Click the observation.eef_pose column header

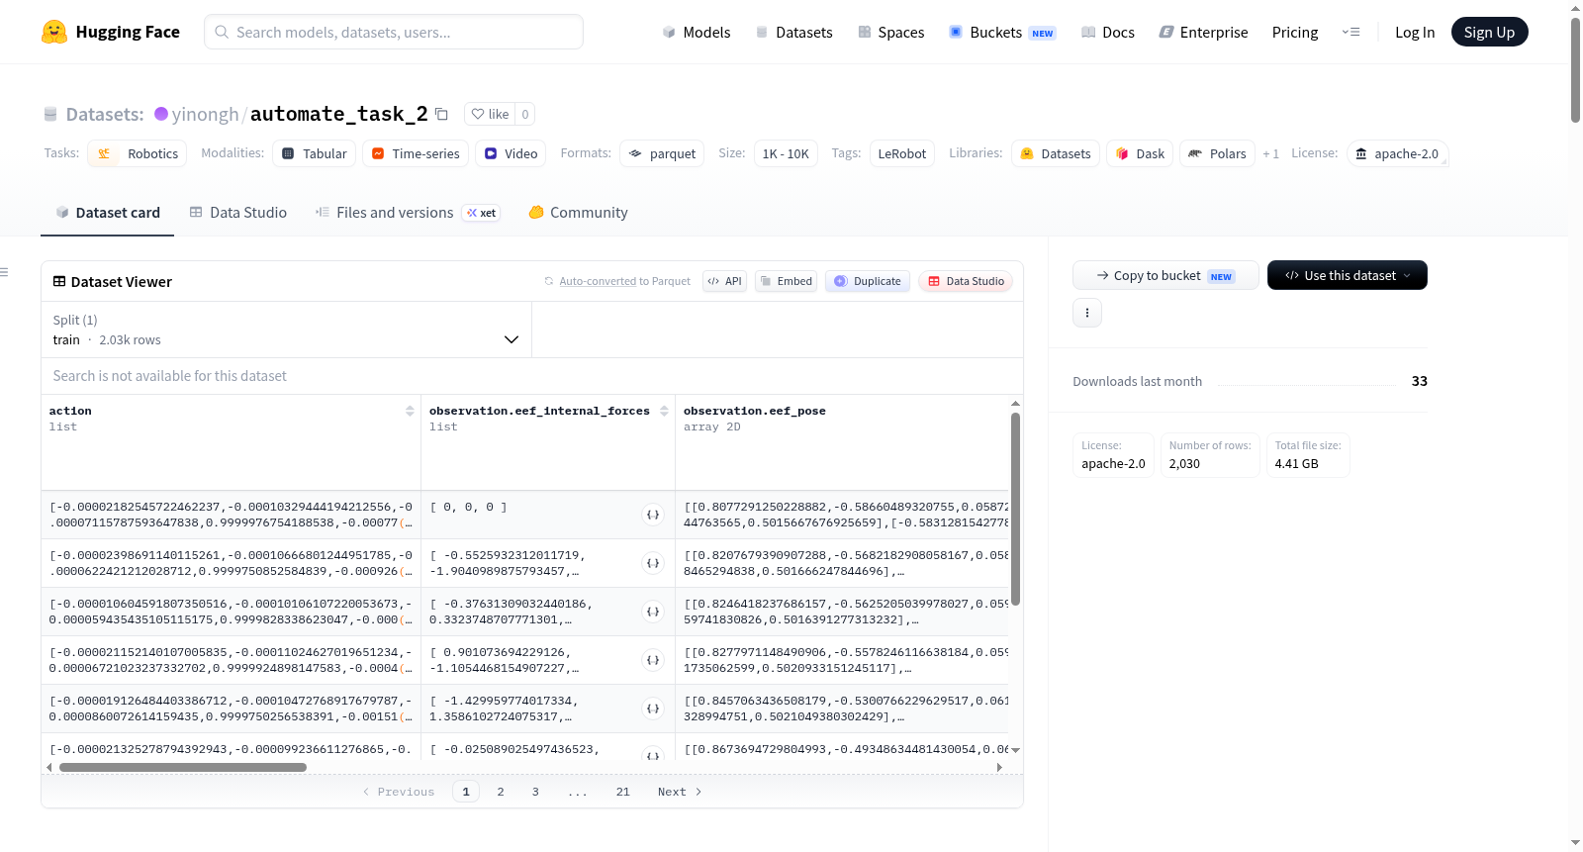tap(754, 411)
